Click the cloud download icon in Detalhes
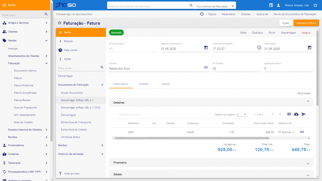This screenshot has width=322, height=181. pyautogui.click(x=296, y=114)
